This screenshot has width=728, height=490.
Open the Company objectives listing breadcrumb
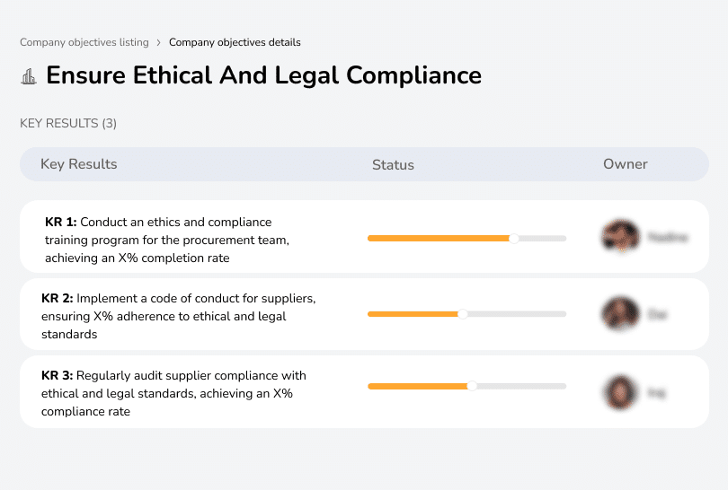84,42
